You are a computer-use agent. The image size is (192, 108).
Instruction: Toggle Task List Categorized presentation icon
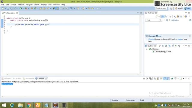pyautogui.click(x=163, y=16)
